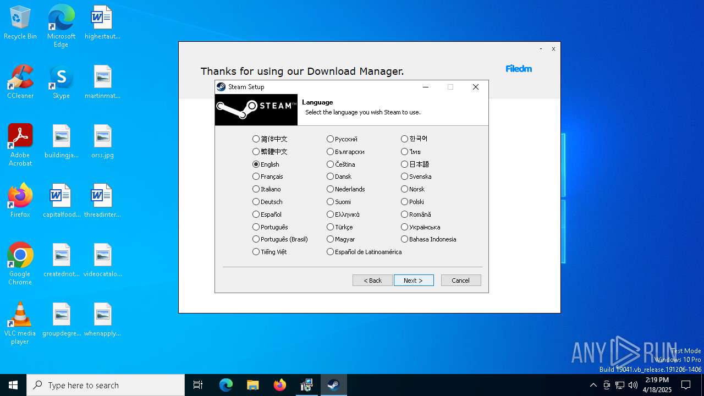Launch Skype from the desktop
Image resolution: width=704 pixels, height=396 pixels.
coord(61,82)
